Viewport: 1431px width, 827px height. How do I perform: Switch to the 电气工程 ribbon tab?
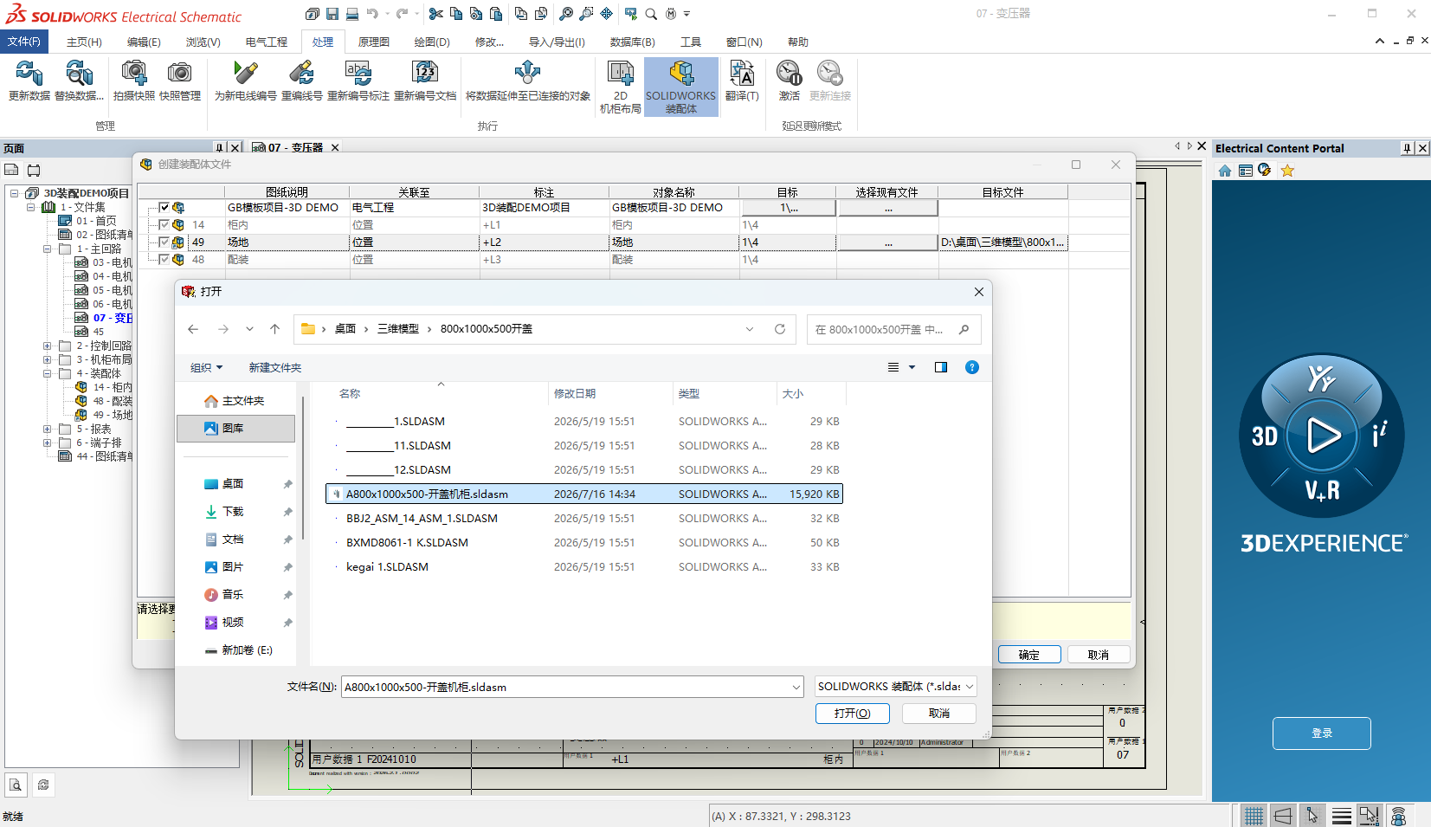267,42
